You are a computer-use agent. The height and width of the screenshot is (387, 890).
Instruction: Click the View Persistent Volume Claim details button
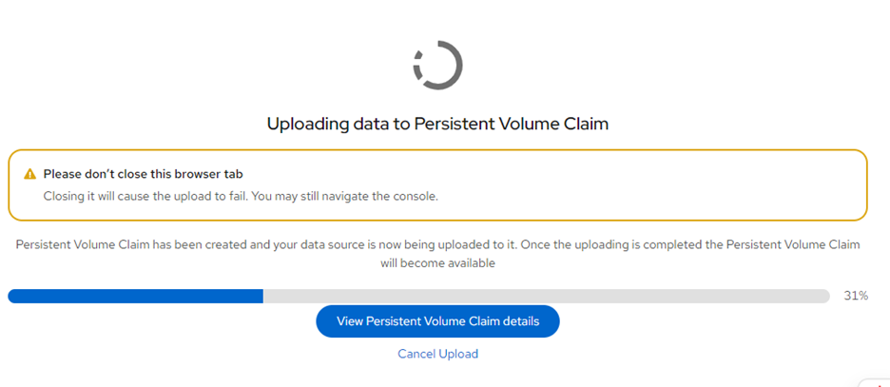click(437, 321)
